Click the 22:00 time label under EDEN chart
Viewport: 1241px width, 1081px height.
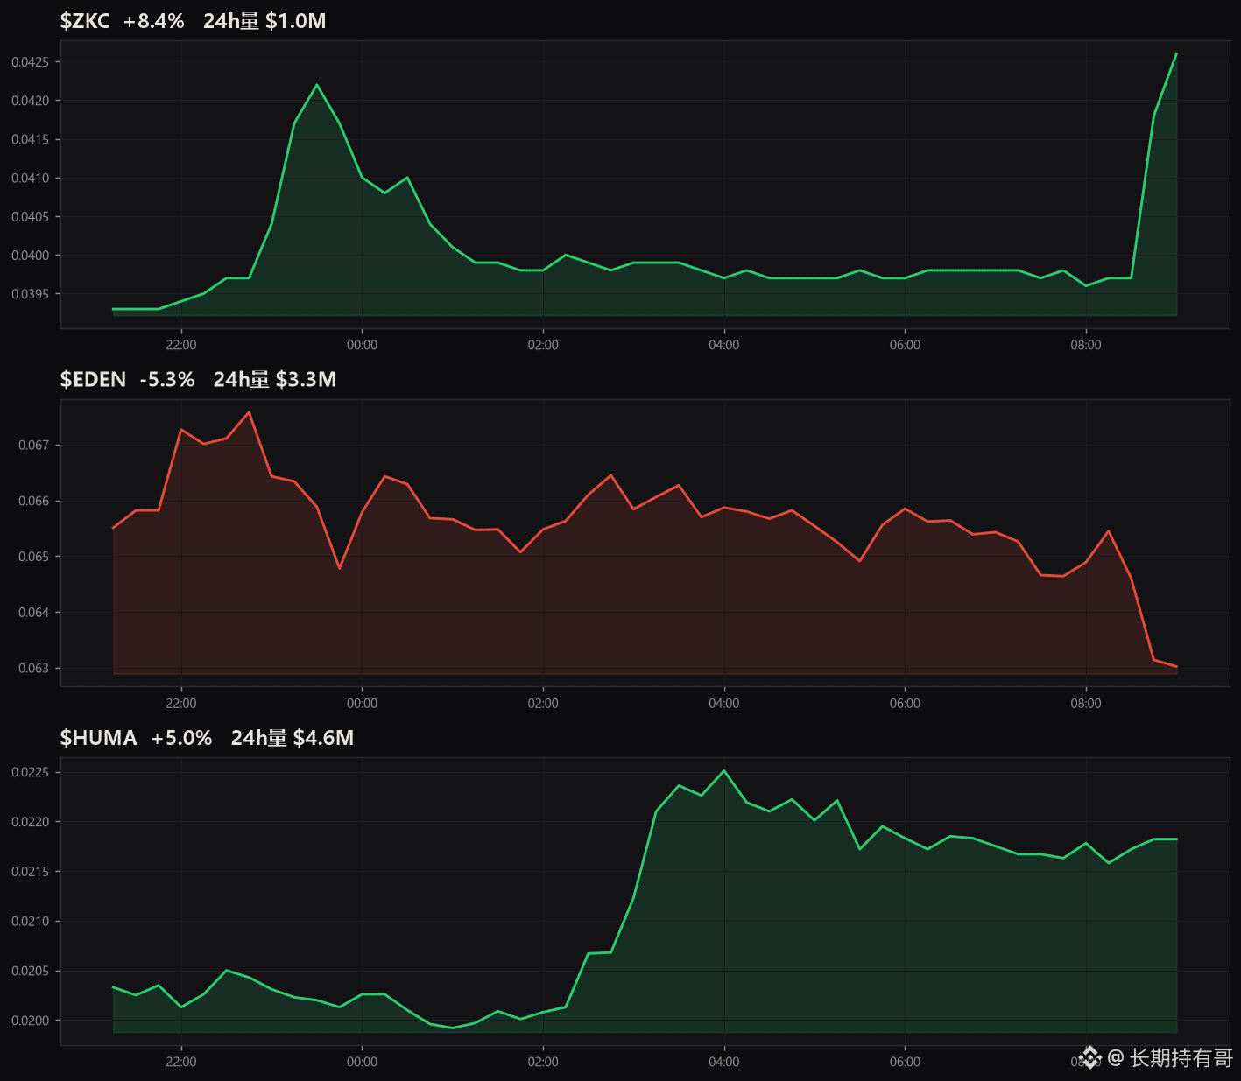click(x=181, y=703)
